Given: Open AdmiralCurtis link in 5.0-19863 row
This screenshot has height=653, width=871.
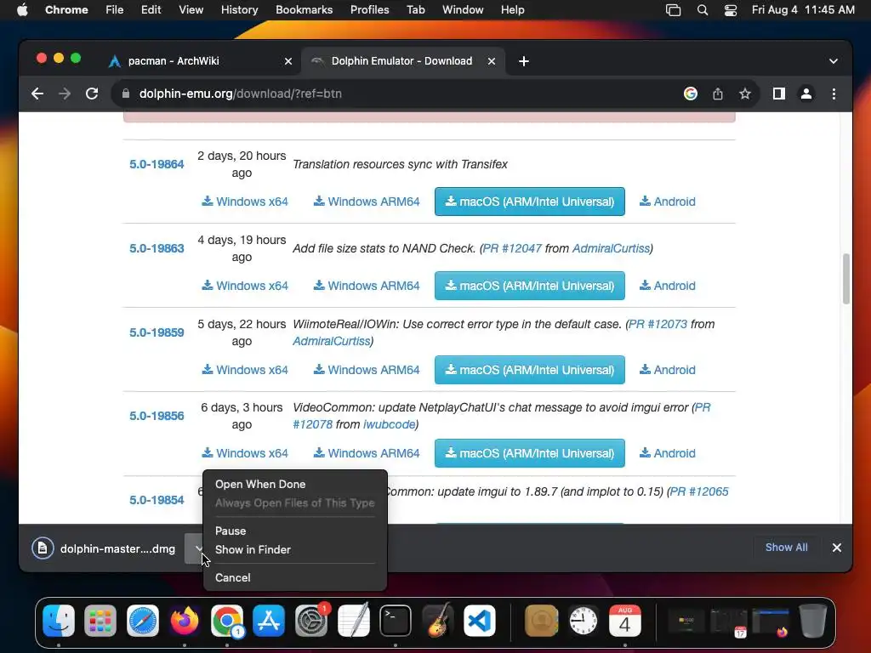Looking at the screenshot, I should tap(611, 248).
